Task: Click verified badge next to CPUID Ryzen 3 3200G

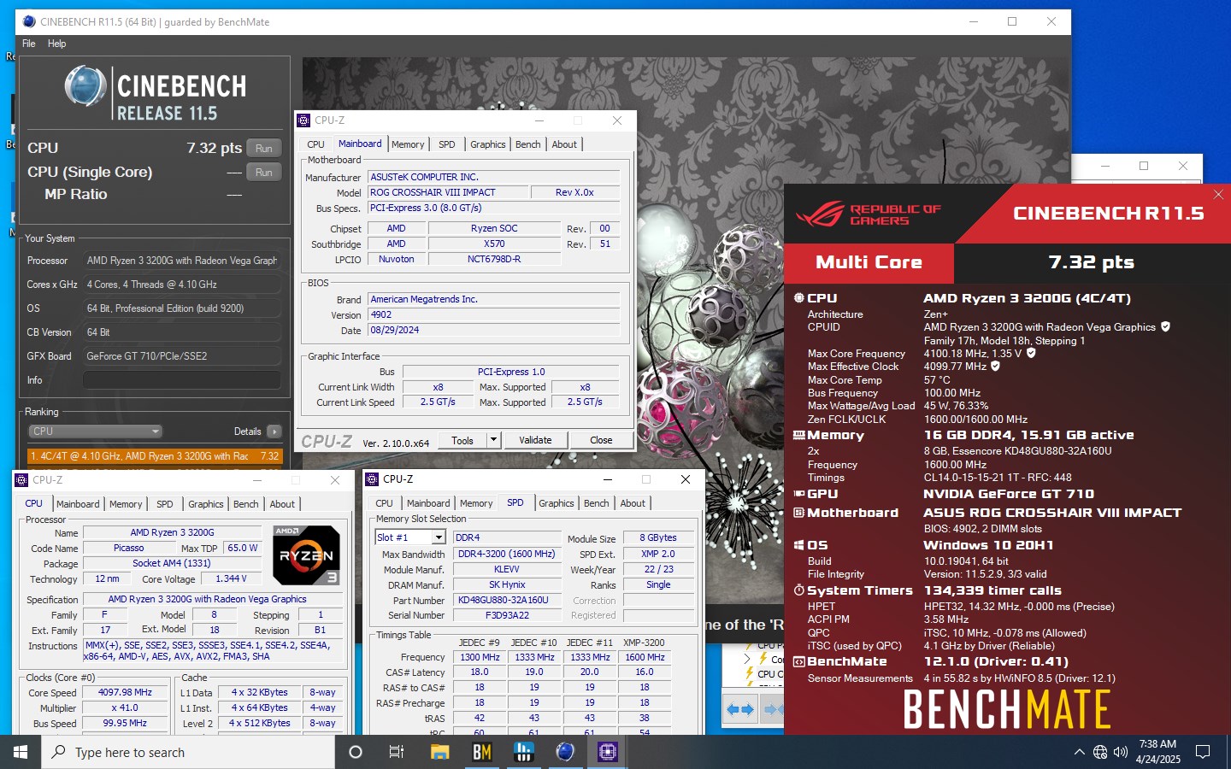Action: click(1165, 326)
